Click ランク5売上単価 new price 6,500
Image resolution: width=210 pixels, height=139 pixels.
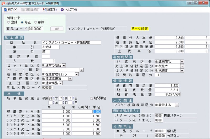[x=86, y=134]
